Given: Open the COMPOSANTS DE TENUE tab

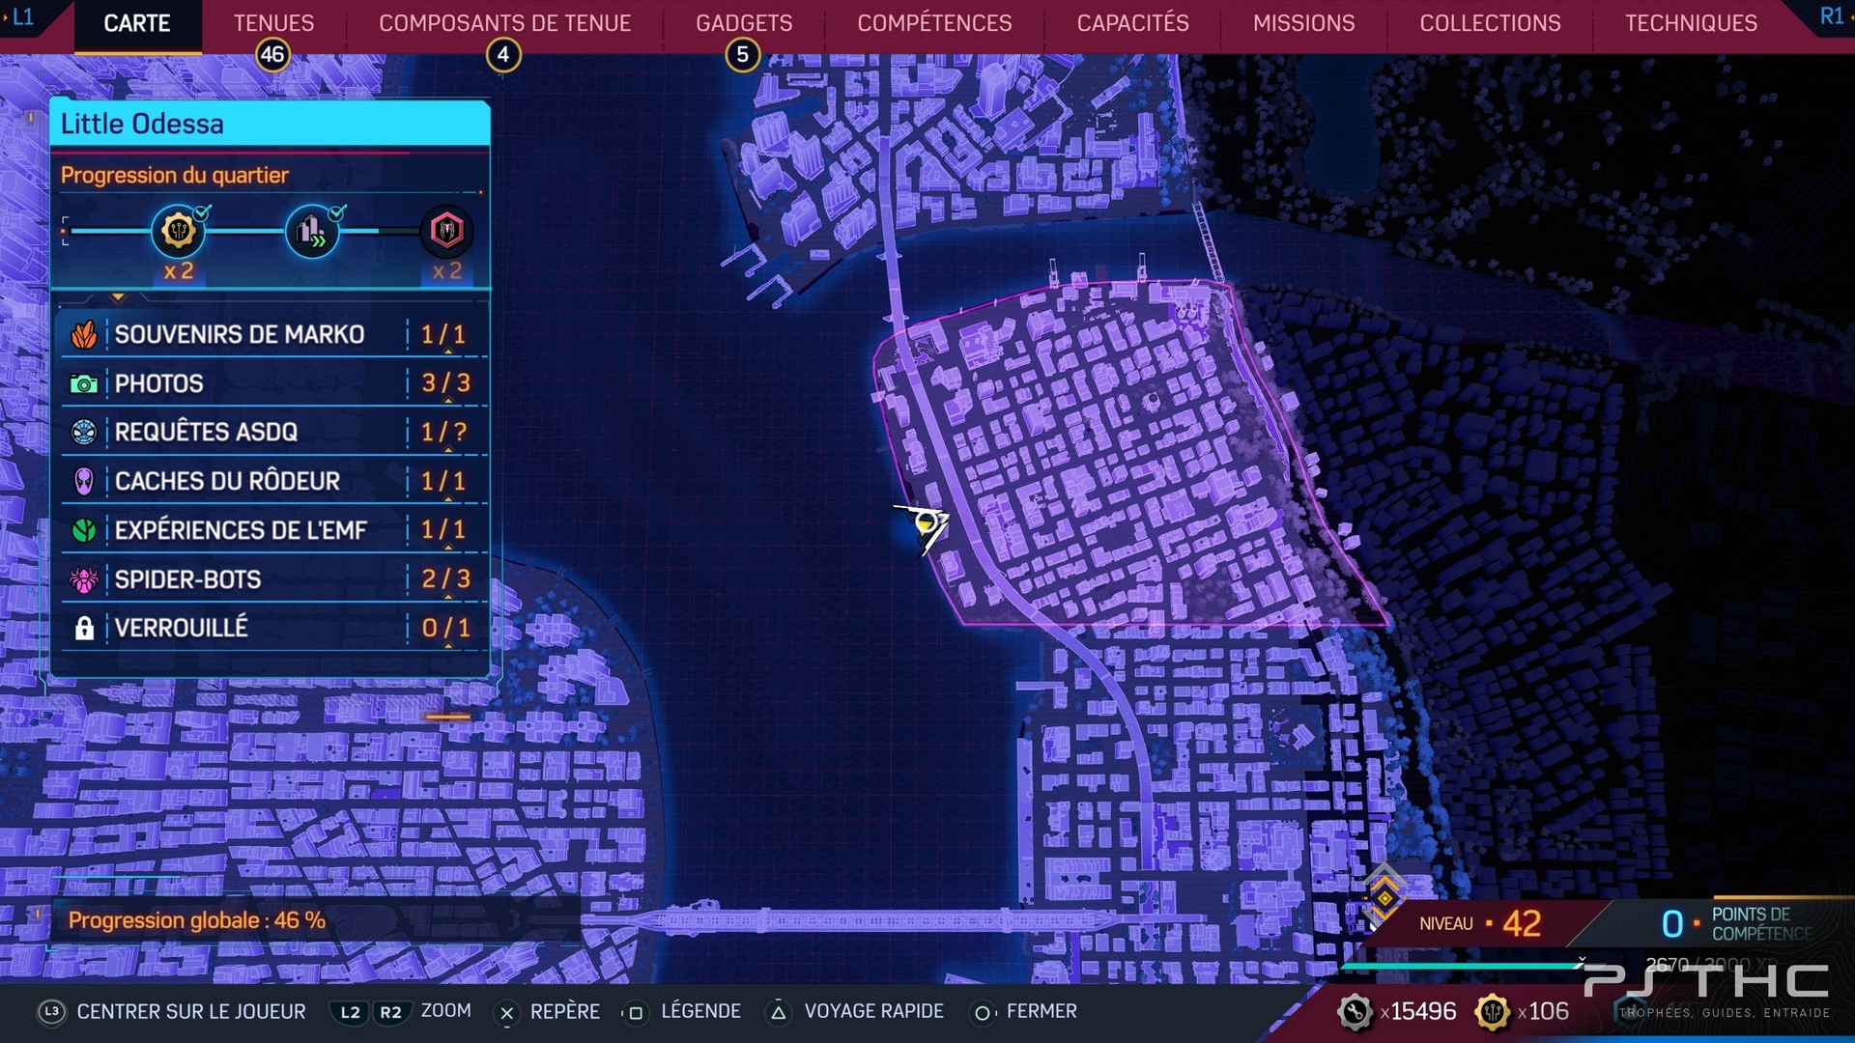Looking at the screenshot, I should click(504, 23).
